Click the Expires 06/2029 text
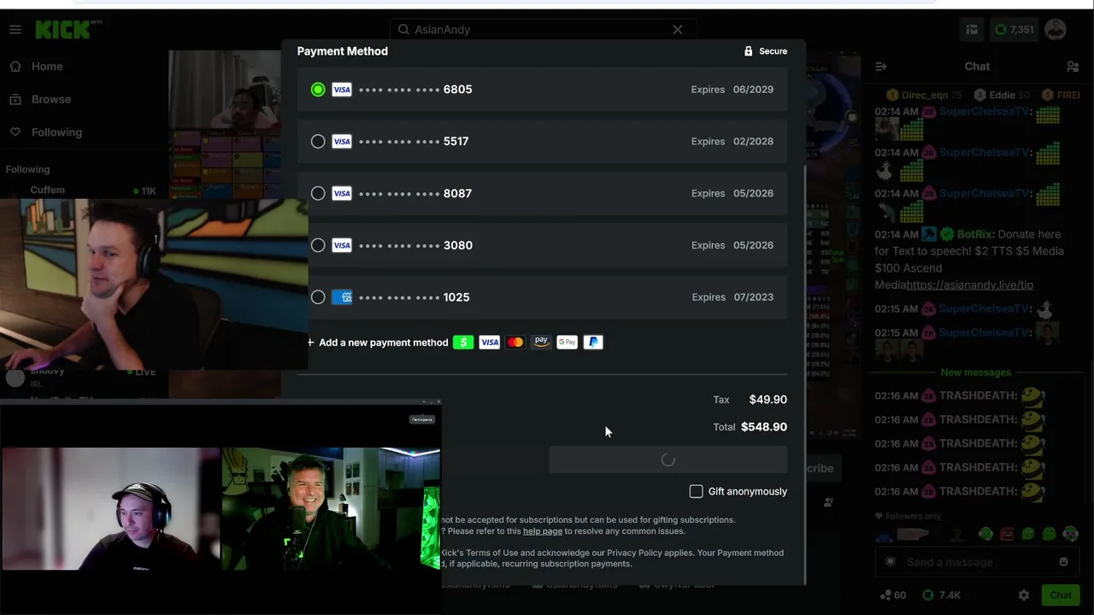 (x=732, y=90)
